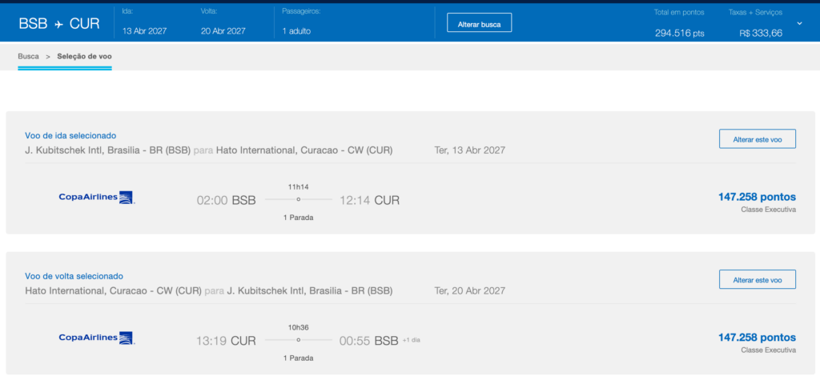
Task: Open the 1 Parada details for return flight
Action: (298, 358)
